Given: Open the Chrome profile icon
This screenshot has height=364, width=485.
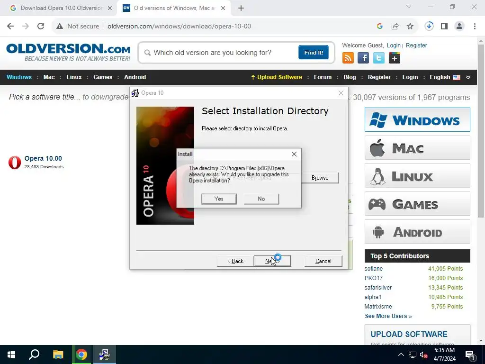Looking at the screenshot, I should coord(459,27).
